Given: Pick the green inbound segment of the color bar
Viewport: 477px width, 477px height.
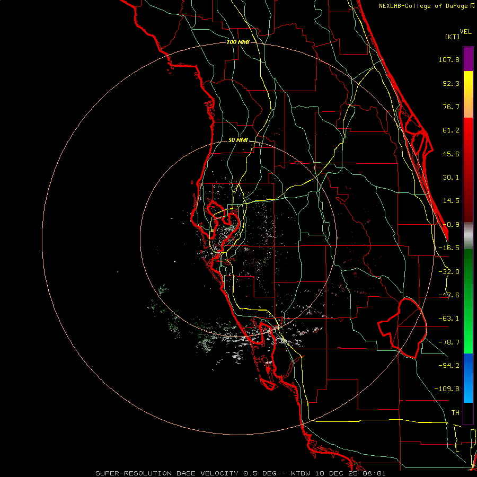Looking at the screenshot, I should click(x=468, y=301).
